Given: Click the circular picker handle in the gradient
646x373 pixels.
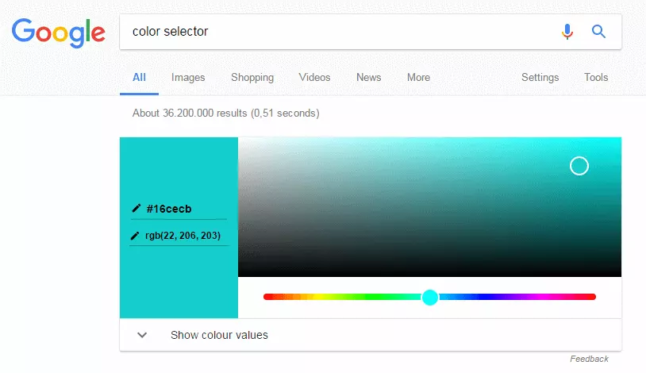Looking at the screenshot, I should 579,166.
